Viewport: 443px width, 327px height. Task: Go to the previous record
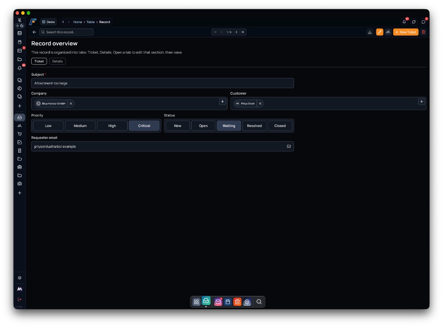(222, 32)
